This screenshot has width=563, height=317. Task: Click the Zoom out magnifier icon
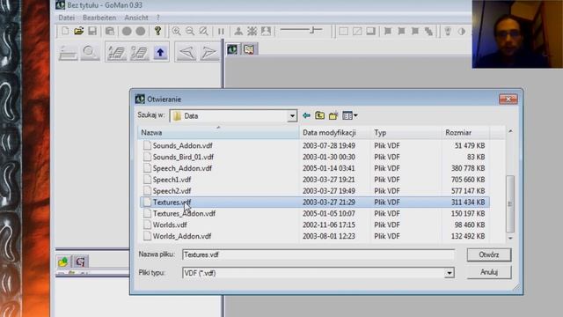[190, 32]
